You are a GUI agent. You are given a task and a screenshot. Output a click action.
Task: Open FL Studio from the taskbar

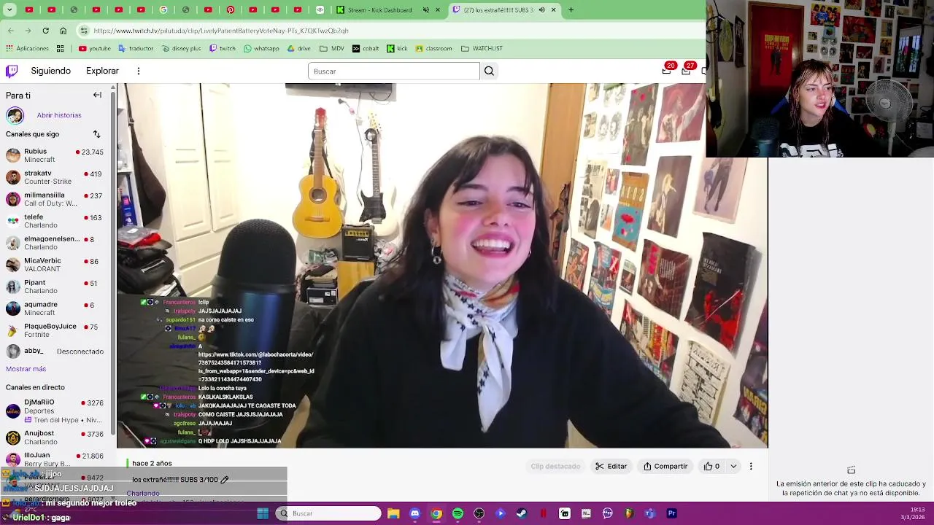pyautogui.click(x=628, y=513)
